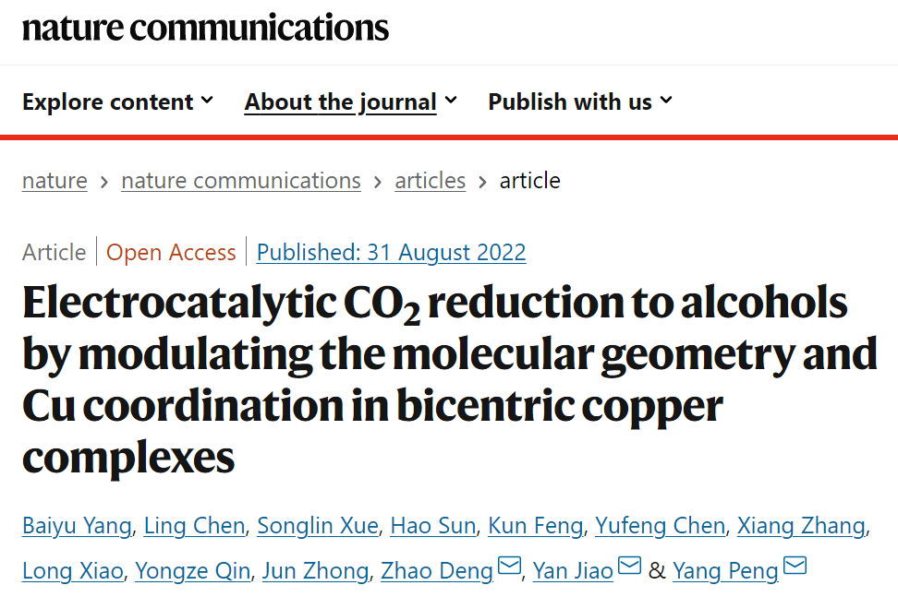Click the Published: 31 August 2022 link
Image resolution: width=898 pixels, height=597 pixels.
391,252
